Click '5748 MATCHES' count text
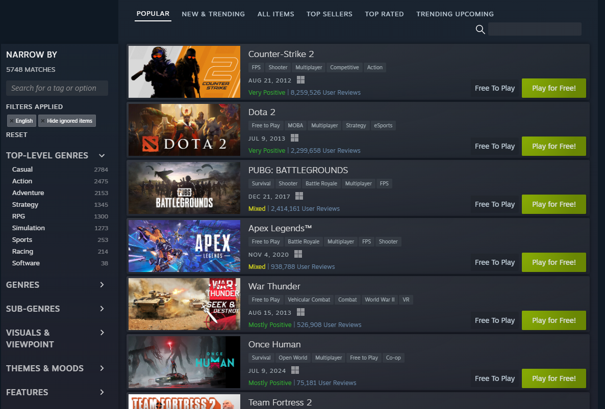This screenshot has width=605, height=409. 31,70
